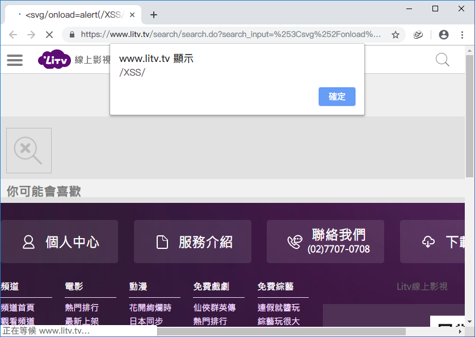The image size is (475, 337).
Task: Click horizontal scrollbar right arrow
Action: pyautogui.click(x=460, y=331)
